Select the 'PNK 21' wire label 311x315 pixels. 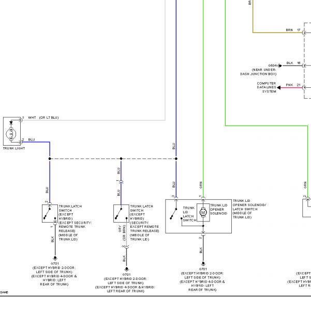pyautogui.click(x=293, y=85)
